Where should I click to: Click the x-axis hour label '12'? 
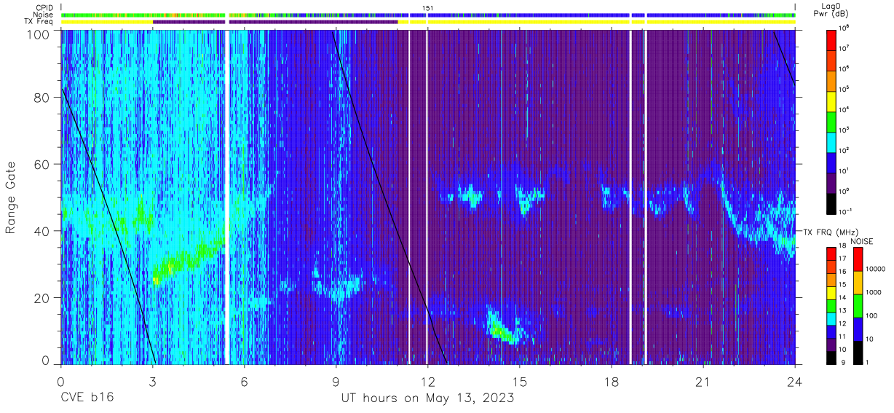click(428, 381)
